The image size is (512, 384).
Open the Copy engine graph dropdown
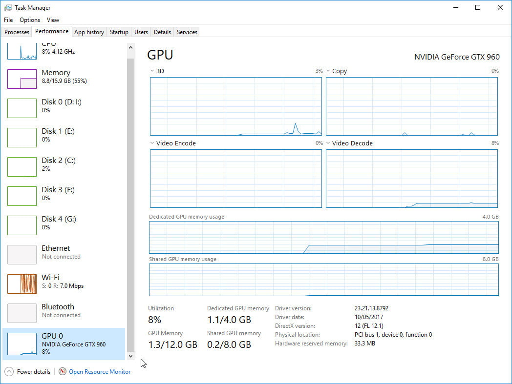coord(328,71)
